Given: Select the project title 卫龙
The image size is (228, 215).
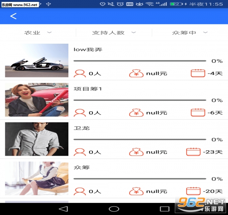Looking at the screenshot, I should pyautogui.click(x=82, y=128).
